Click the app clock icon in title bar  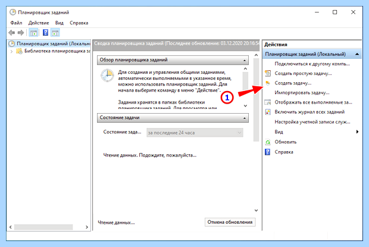[x=12, y=12]
